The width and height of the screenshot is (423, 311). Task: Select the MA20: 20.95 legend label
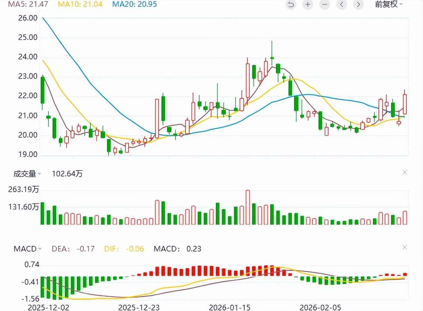tap(135, 4)
